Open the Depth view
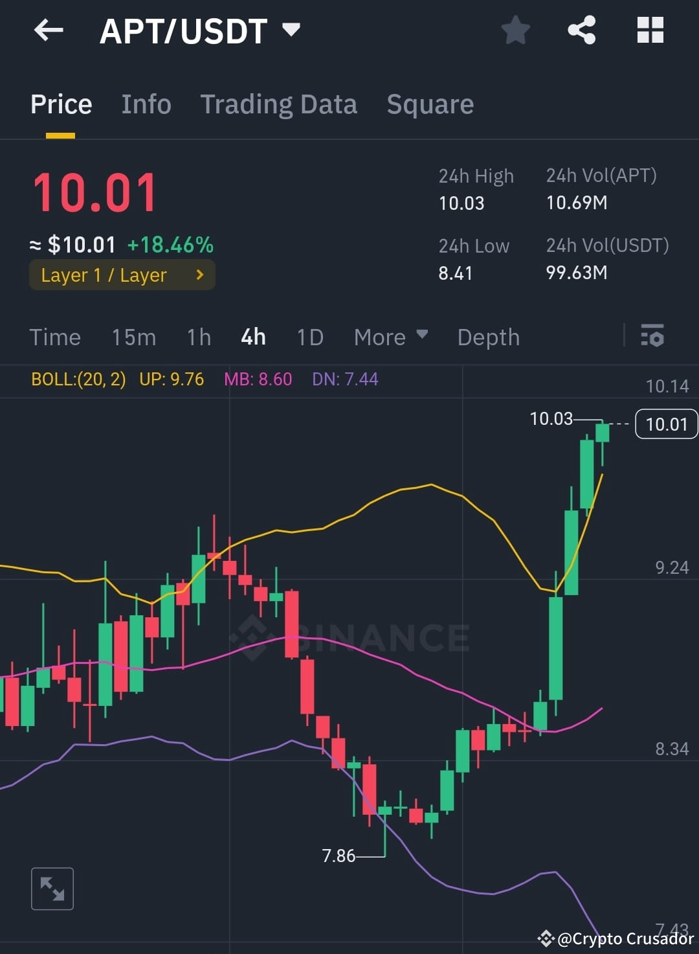This screenshot has height=954, width=699. [488, 337]
